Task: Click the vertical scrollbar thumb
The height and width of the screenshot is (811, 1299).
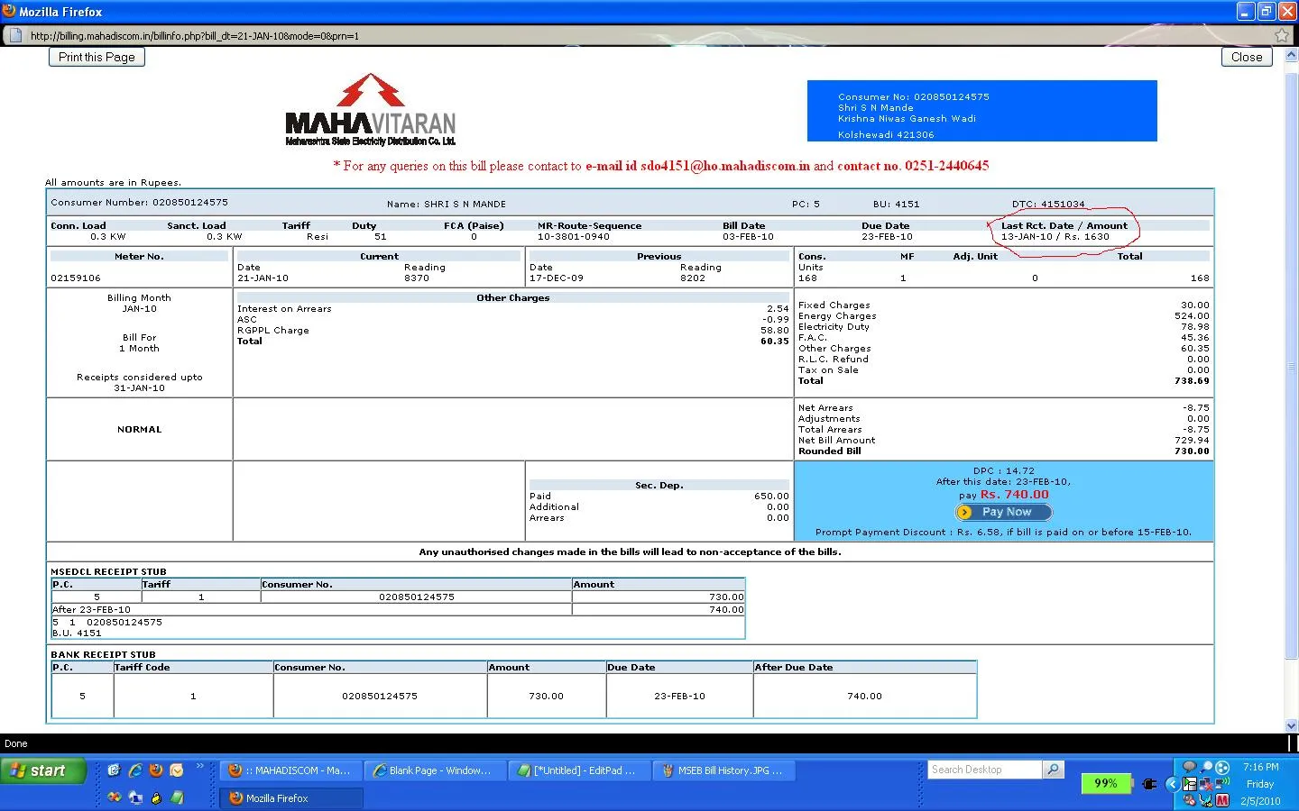Action: [x=1291, y=367]
